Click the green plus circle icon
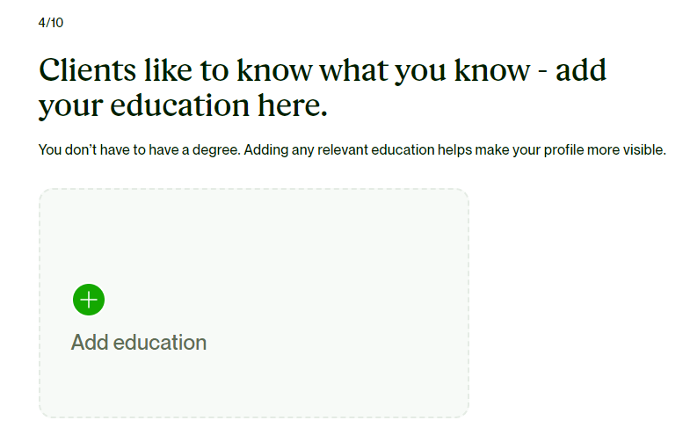The height and width of the screenshot is (442, 690). point(89,300)
